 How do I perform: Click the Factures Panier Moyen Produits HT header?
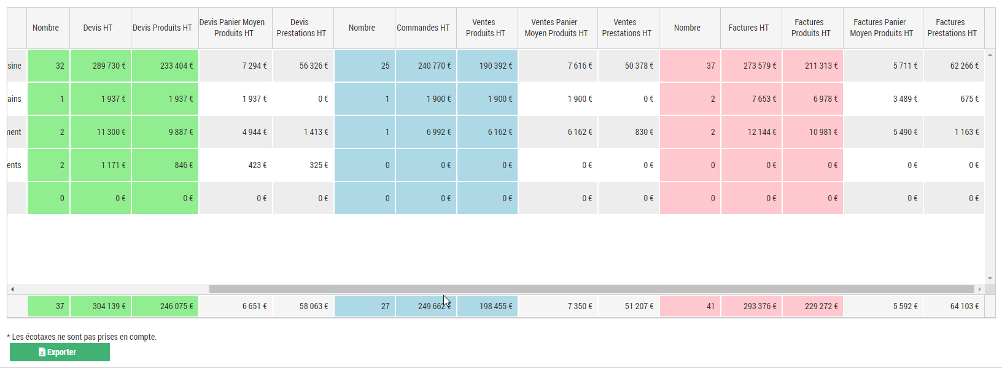click(x=881, y=28)
